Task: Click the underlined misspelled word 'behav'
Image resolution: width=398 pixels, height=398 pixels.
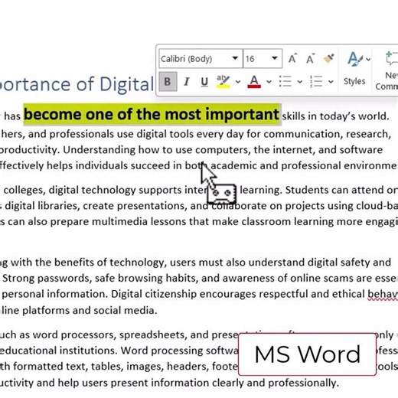Action: [383, 294]
